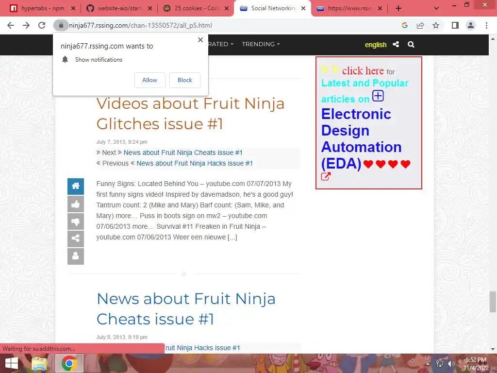Change language via english link
Viewport: 497px width, 373px height.
point(376,45)
